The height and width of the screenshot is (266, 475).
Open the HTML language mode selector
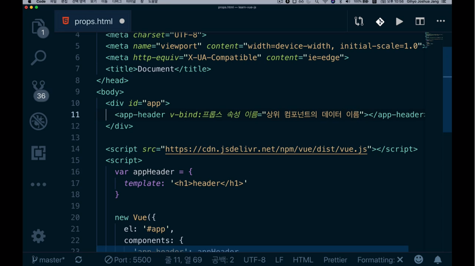pos(303,260)
